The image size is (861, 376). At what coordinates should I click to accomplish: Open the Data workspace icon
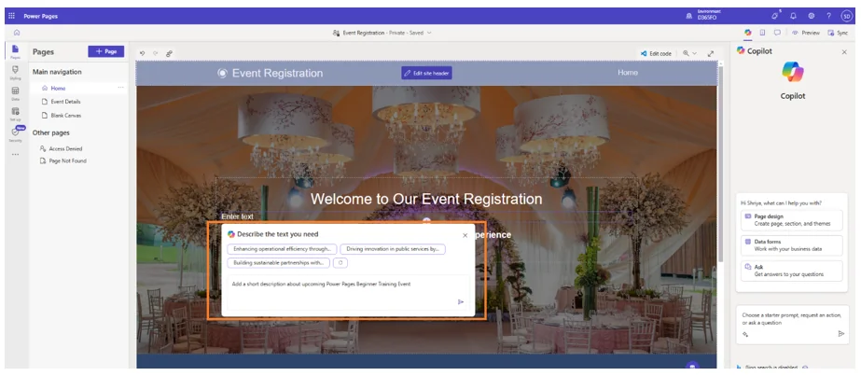pos(15,92)
